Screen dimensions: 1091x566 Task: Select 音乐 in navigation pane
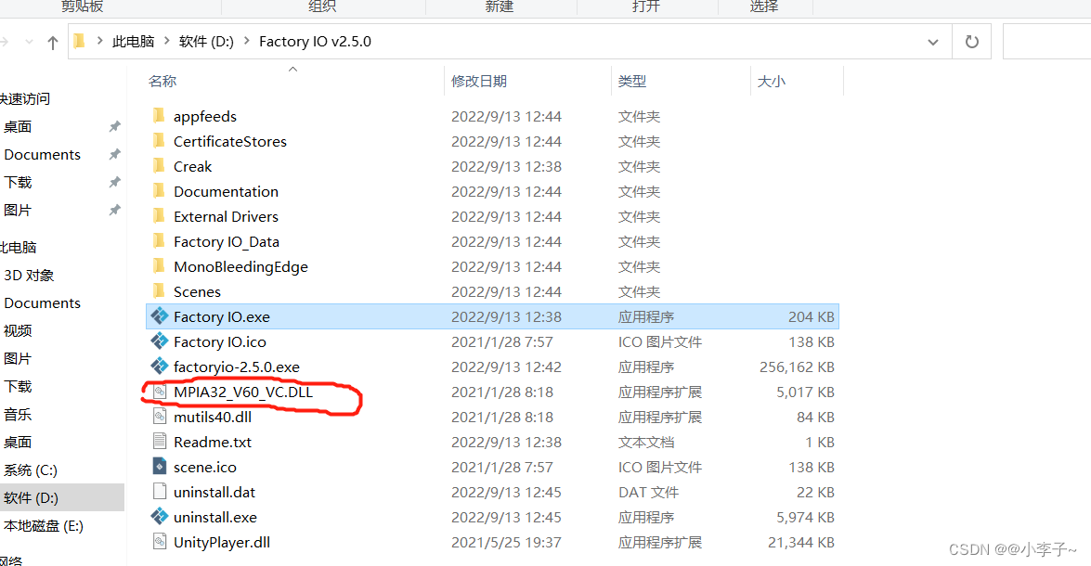pos(18,415)
